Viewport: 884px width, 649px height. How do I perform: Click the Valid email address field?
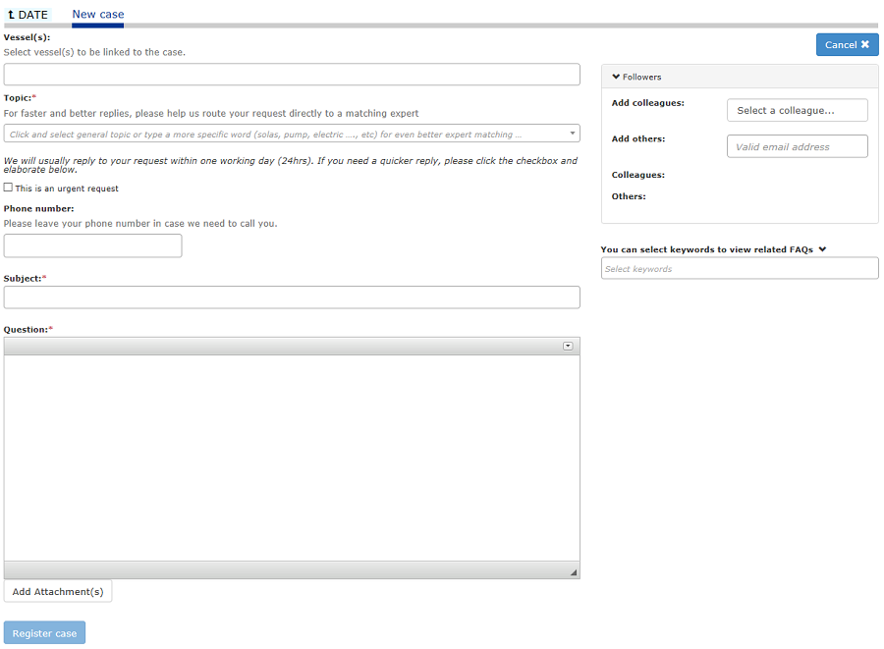(797, 146)
